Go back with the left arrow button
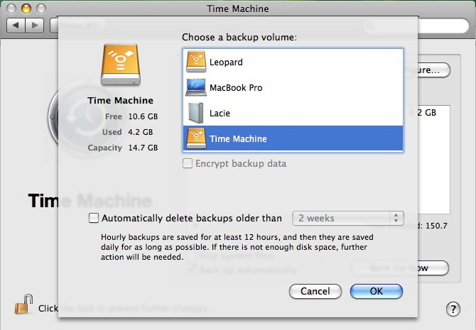The width and height of the screenshot is (476, 330). [16, 25]
